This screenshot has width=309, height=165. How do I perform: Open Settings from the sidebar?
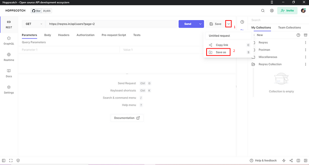[x=9, y=90]
